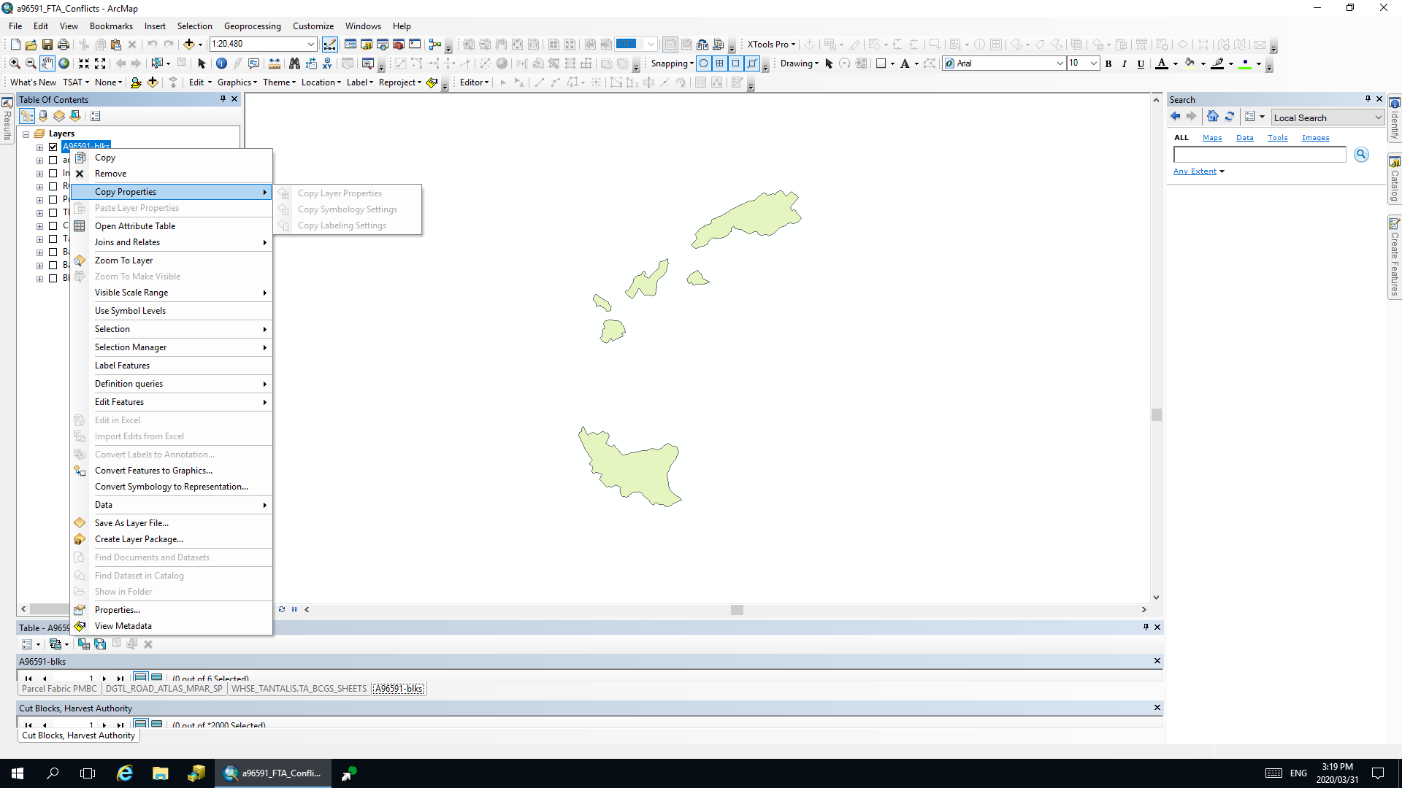Open the Editor dropdown menu
Image resolution: width=1402 pixels, height=788 pixels.
pos(474,82)
